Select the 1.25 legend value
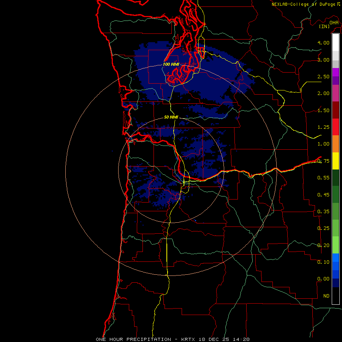This screenshot has height=342, width=342. point(323,127)
